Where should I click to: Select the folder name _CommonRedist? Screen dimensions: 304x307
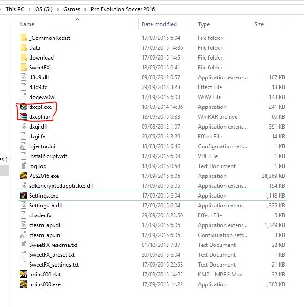click(x=50, y=38)
